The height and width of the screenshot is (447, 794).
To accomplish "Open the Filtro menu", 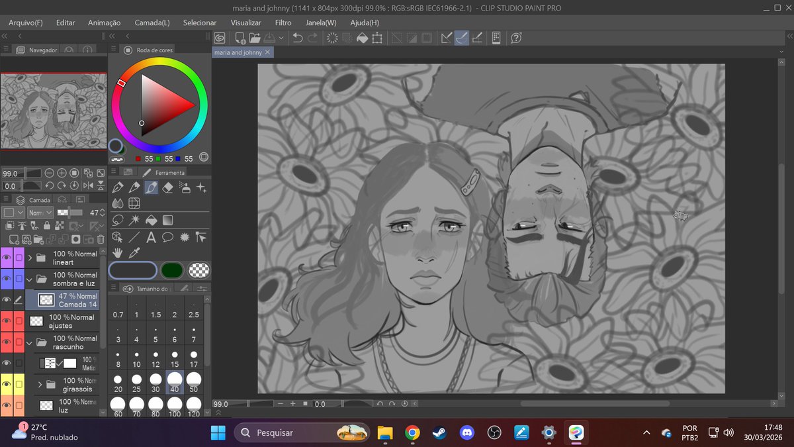I will pyautogui.click(x=283, y=23).
